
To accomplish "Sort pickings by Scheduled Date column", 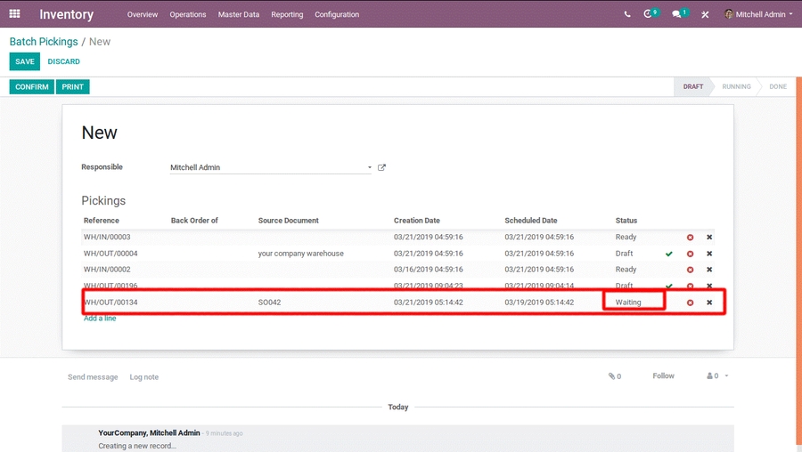I will pos(531,221).
